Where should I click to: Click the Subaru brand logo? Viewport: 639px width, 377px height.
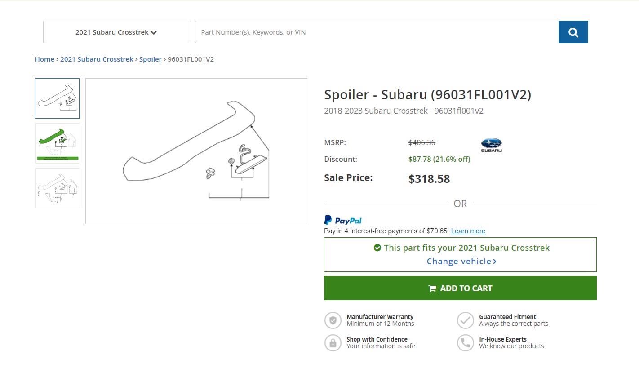pos(491,145)
